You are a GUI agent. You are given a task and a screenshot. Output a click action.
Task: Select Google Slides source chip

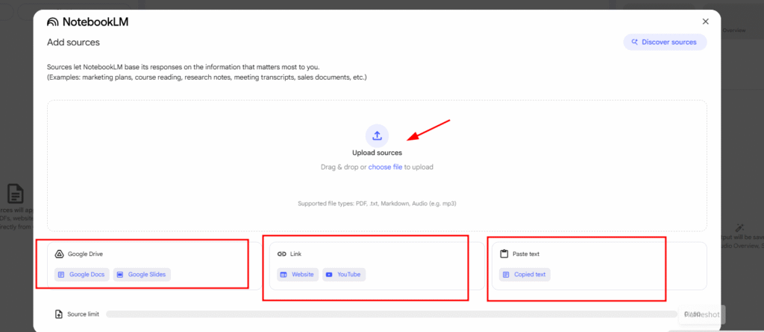click(x=142, y=274)
